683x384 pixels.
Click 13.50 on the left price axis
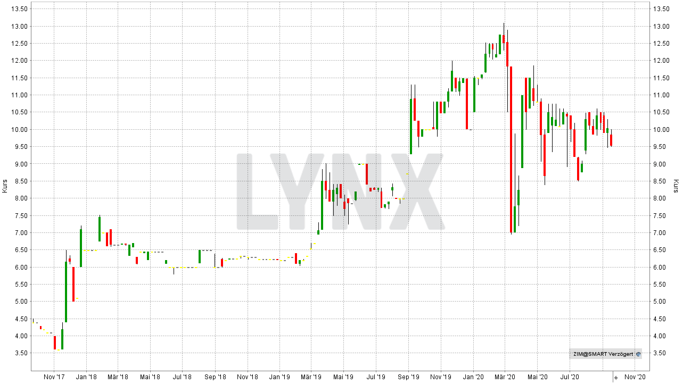click(x=19, y=9)
